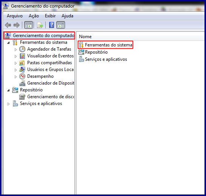
Task: Select Agendador de Tarefas in the tree
Action: (49, 49)
